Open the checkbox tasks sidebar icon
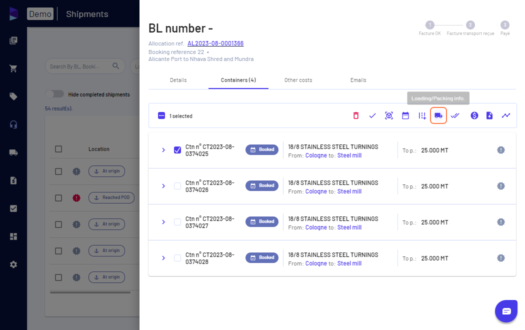 (x=13, y=208)
